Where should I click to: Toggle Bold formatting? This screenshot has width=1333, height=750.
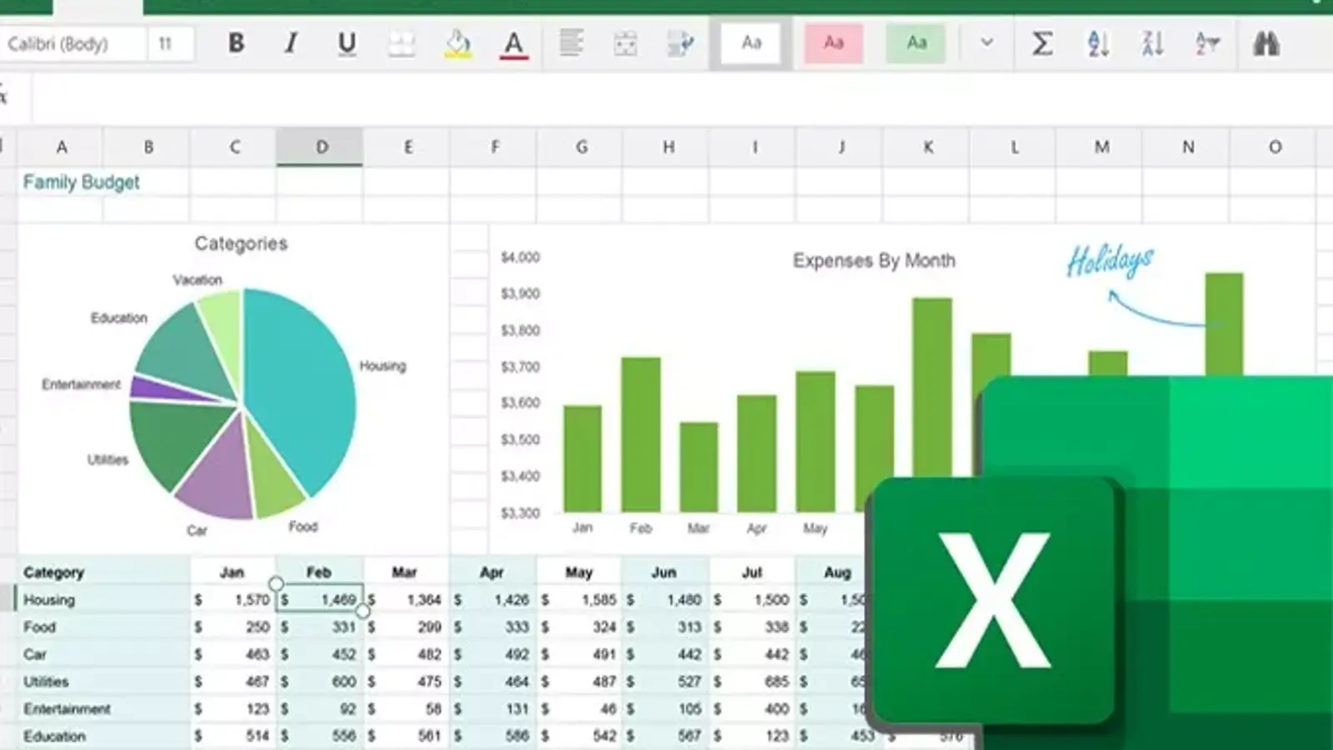(x=237, y=43)
